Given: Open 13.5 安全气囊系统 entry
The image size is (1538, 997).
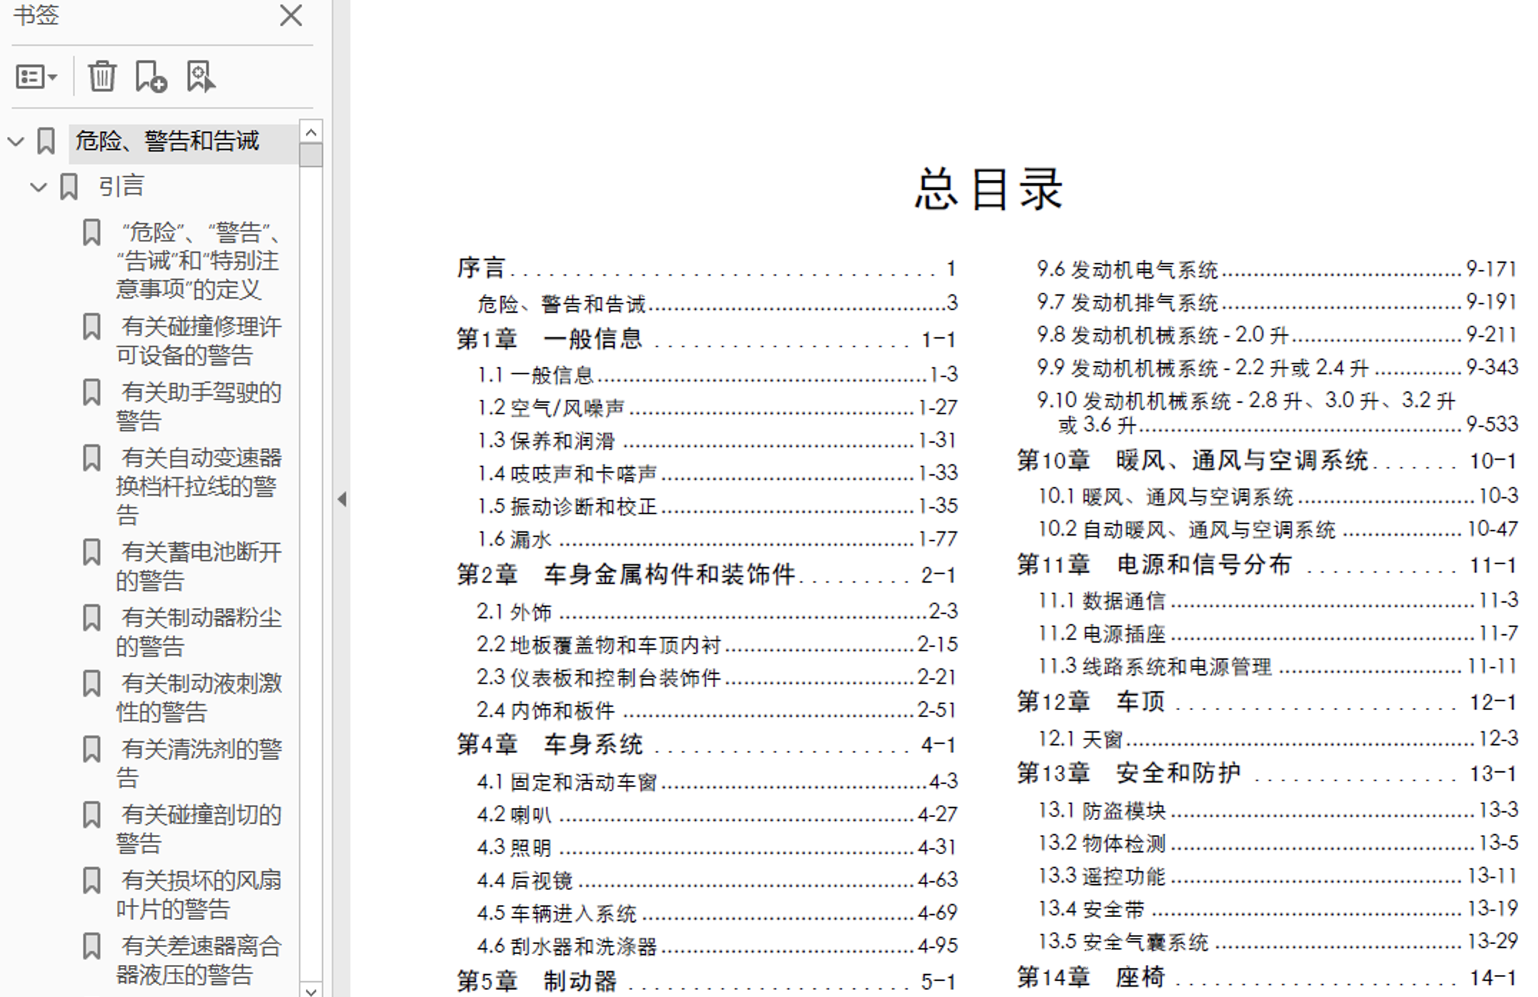Looking at the screenshot, I should tap(1277, 942).
